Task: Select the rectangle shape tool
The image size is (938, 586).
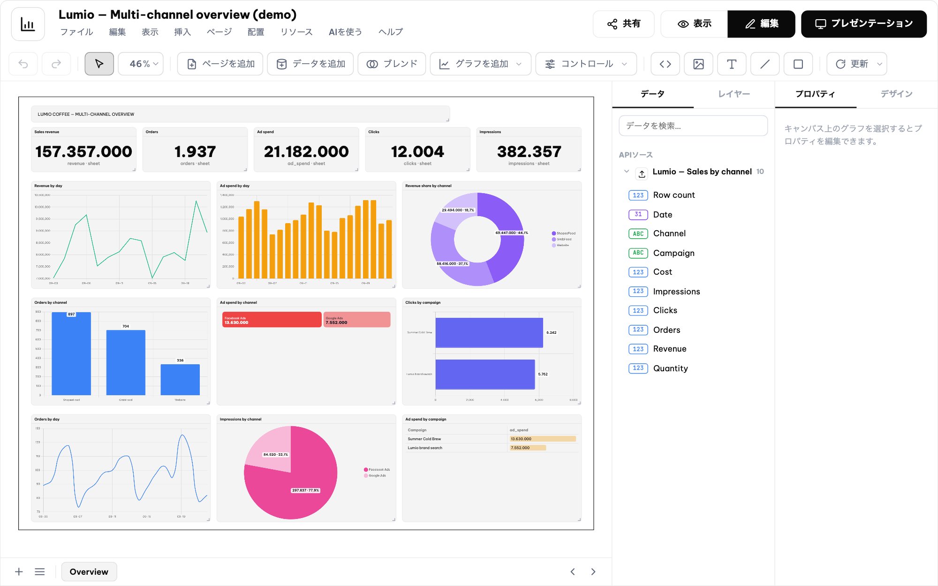Action: point(798,64)
